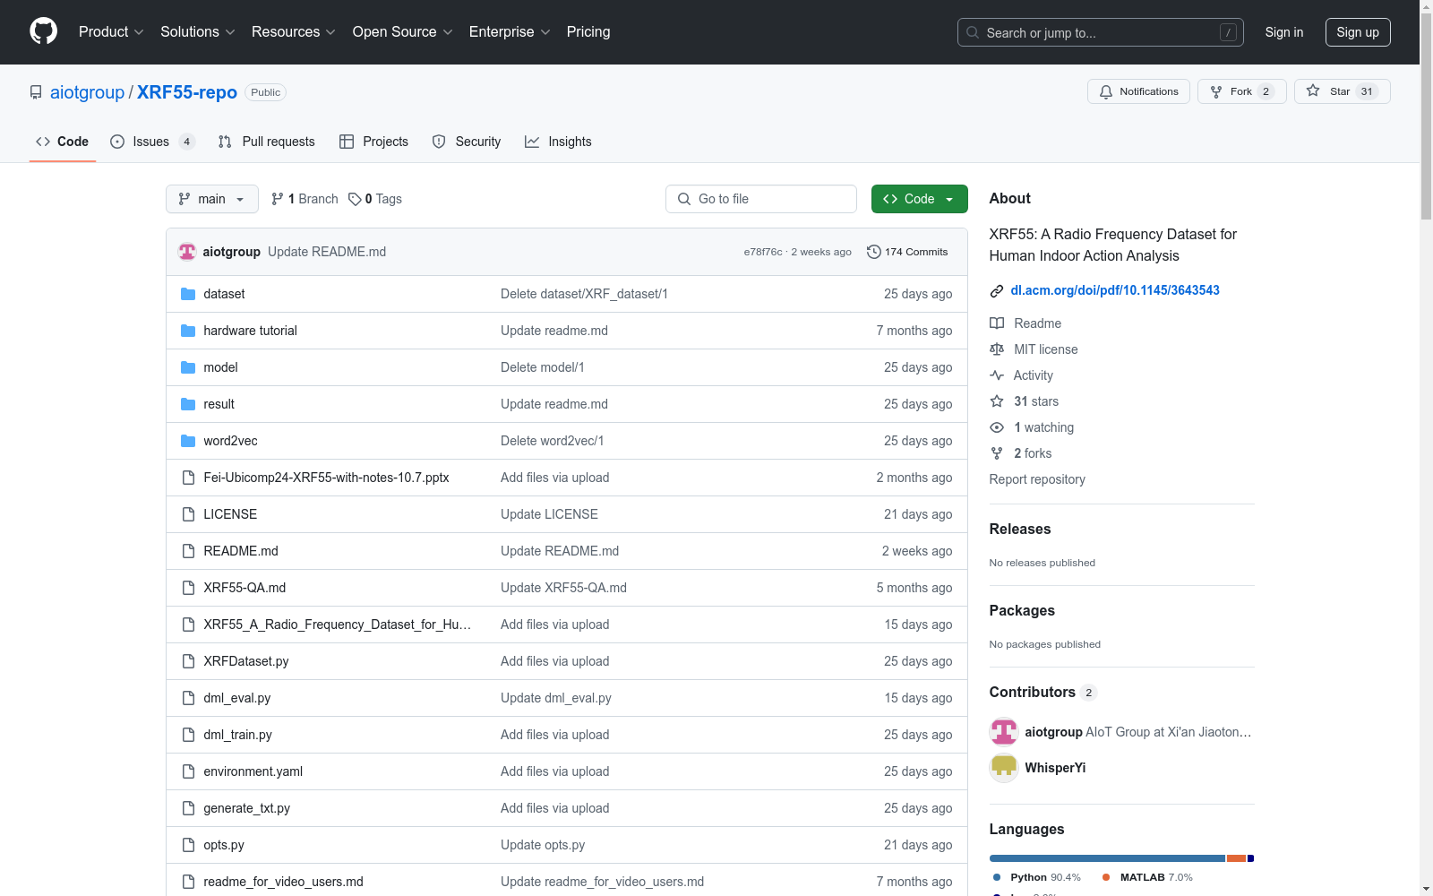The image size is (1433, 896).
Task: Expand the Product navigation menu
Action: tap(111, 32)
